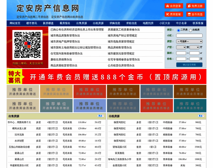The width and height of the screenshot is (213, 168).
Task: Click the QR code image
Action: (x=27, y=45)
